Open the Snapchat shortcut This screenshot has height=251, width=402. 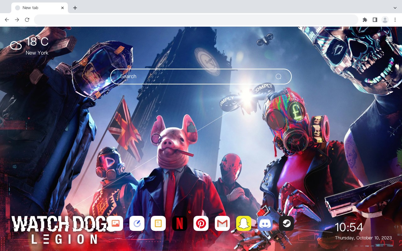tap(244, 223)
